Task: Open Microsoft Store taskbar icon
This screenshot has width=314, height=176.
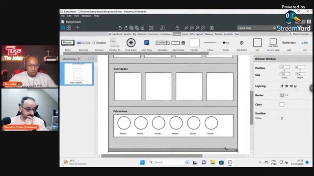Action: [221, 162]
